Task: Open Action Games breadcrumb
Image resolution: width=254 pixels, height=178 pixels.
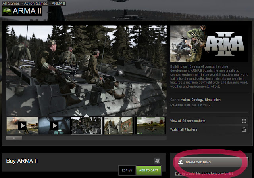Action: (x=36, y=4)
